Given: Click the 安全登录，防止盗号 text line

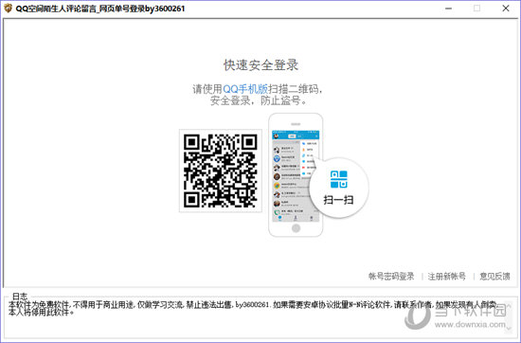Looking at the screenshot, I should point(259,100).
